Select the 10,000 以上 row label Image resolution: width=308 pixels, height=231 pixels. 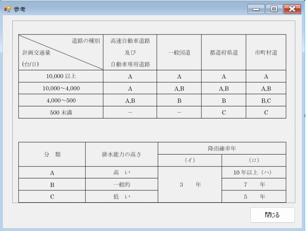(x=61, y=76)
